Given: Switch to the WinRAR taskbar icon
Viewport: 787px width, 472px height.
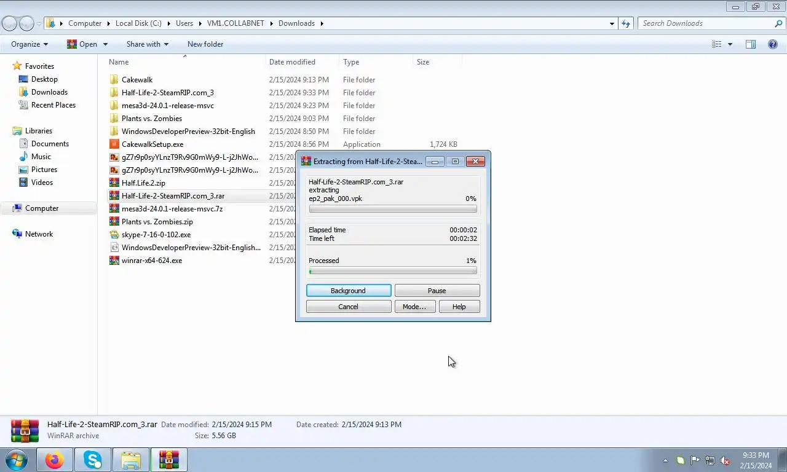Looking at the screenshot, I should pyautogui.click(x=169, y=460).
